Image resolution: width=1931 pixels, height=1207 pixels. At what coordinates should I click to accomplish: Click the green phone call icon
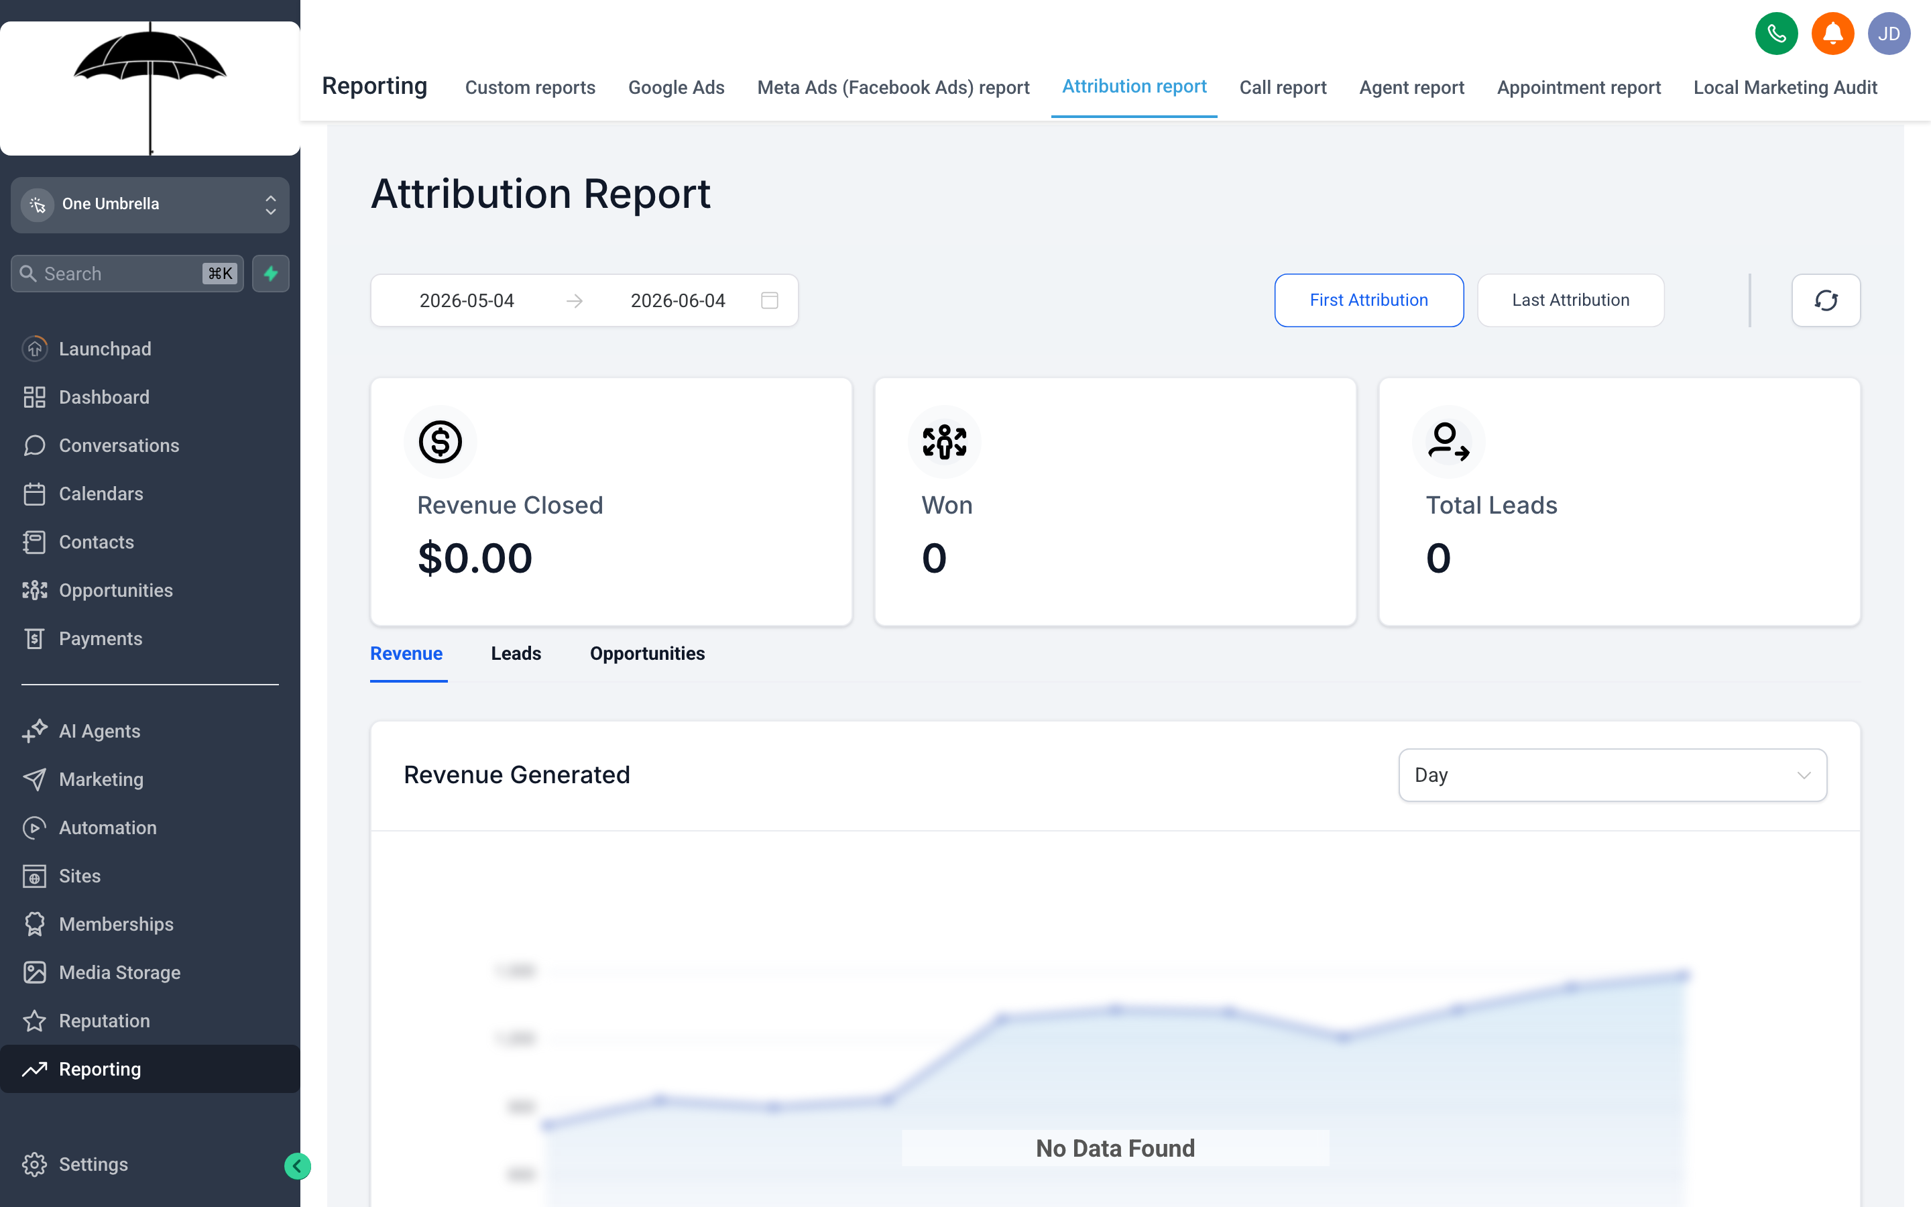[x=1776, y=34]
